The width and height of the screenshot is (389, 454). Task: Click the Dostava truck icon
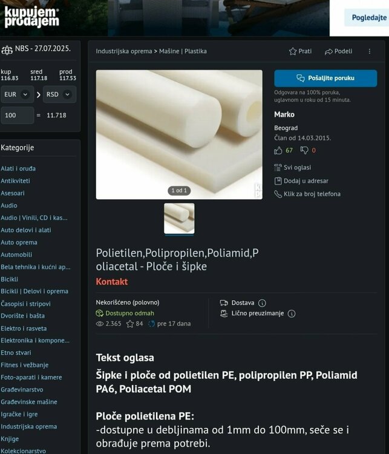[224, 303]
